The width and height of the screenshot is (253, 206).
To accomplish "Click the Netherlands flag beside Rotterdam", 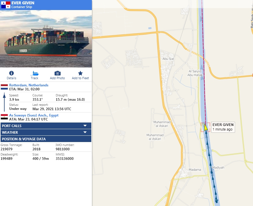I will [4, 87].
